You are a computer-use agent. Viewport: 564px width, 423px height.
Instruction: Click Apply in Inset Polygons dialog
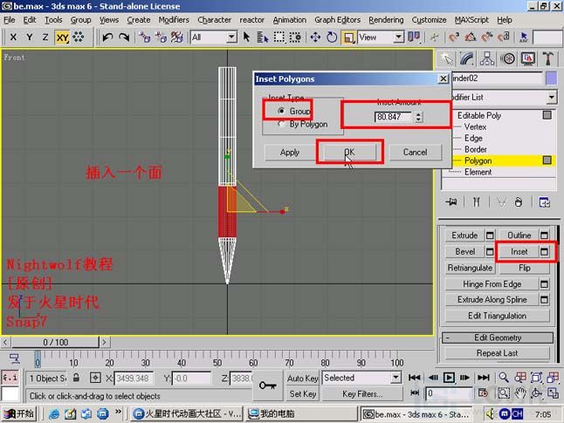pos(290,153)
